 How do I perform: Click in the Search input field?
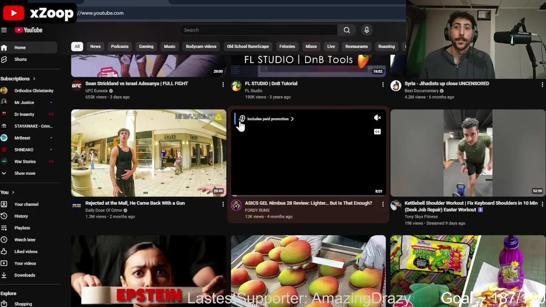(x=258, y=30)
